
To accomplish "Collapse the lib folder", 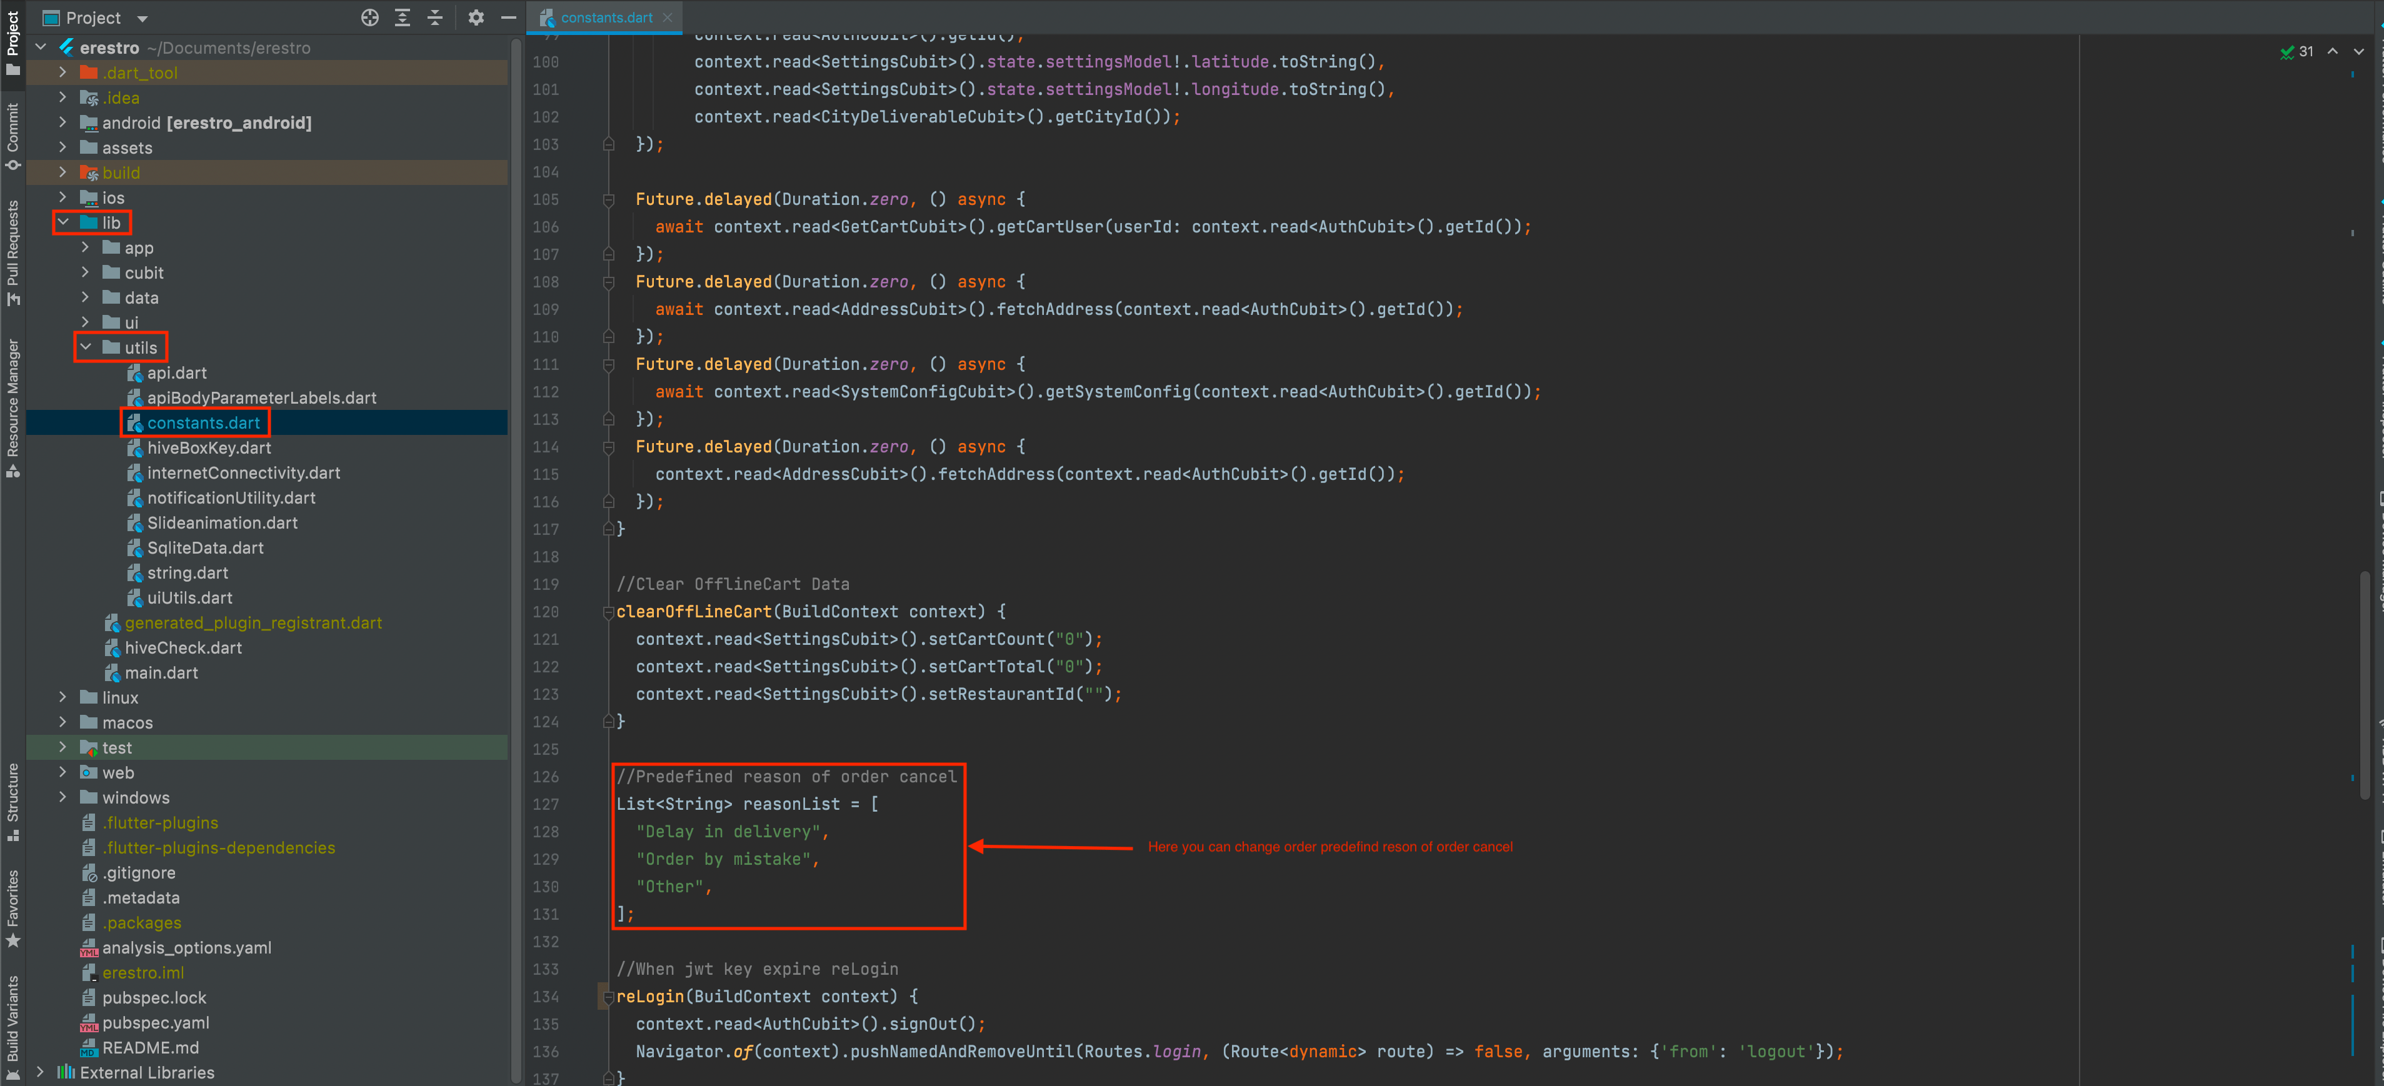I will 63,222.
